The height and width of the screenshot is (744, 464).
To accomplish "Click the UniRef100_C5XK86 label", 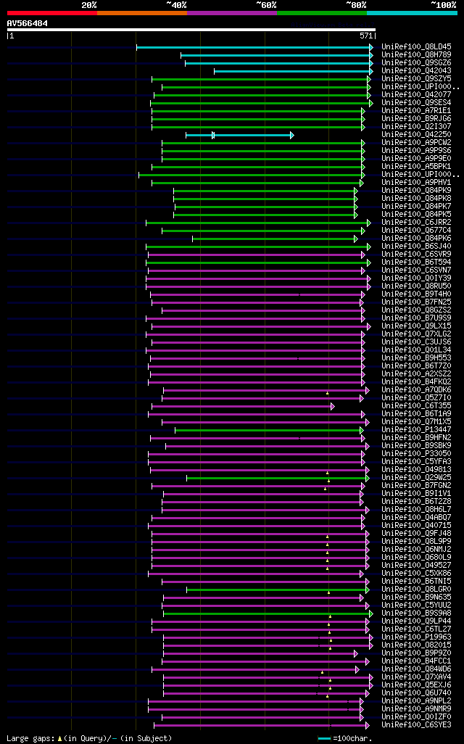I will pyautogui.click(x=417, y=573).
